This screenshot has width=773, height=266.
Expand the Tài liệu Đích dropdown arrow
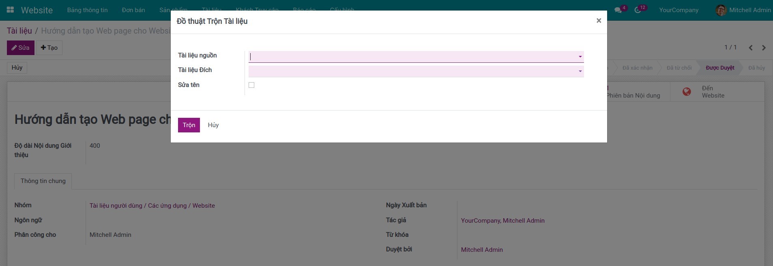[x=580, y=71]
